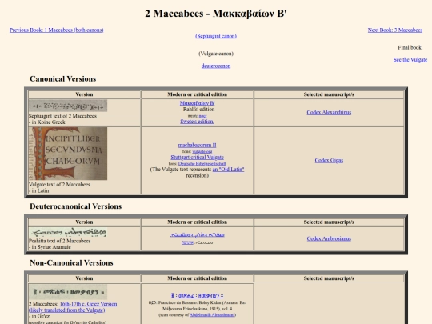Viewport: 432px width, 324px height.
Task: Click the Septuagint Greek manuscript thumbnail
Action: [68, 106]
